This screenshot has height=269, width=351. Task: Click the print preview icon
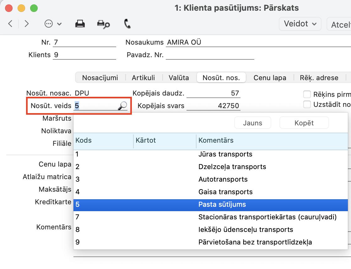pos(103,24)
